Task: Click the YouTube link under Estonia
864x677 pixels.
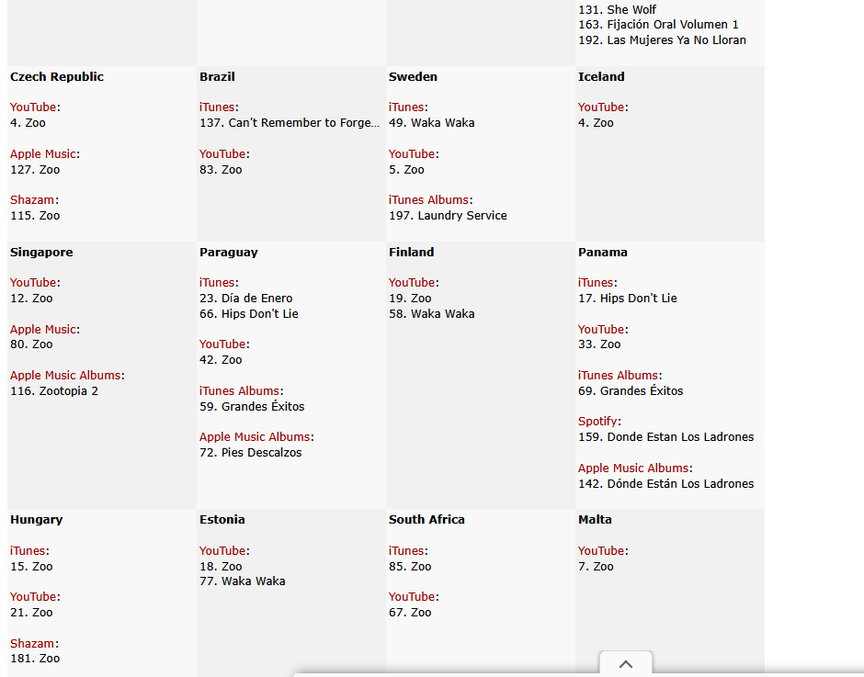Action: pyautogui.click(x=222, y=551)
